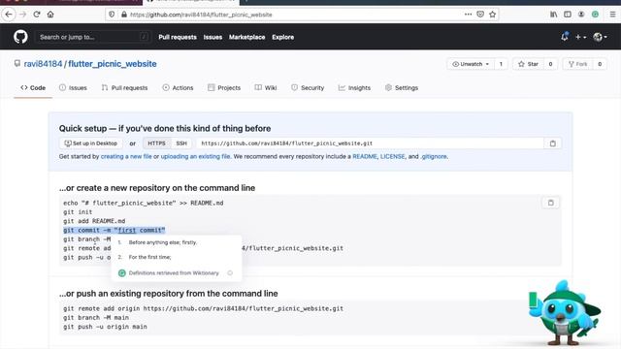Click the green Wiktionary icon in the popup
Viewport: 621px width, 349px height.
pyautogui.click(x=122, y=273)
